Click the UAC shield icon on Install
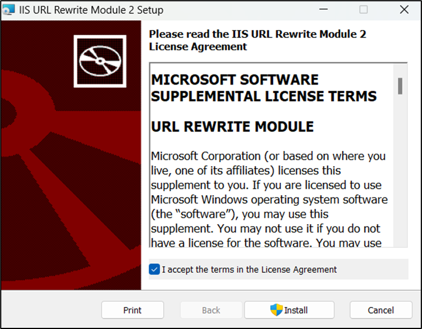This screenshot has width=422, height=329. coord(276,310)
